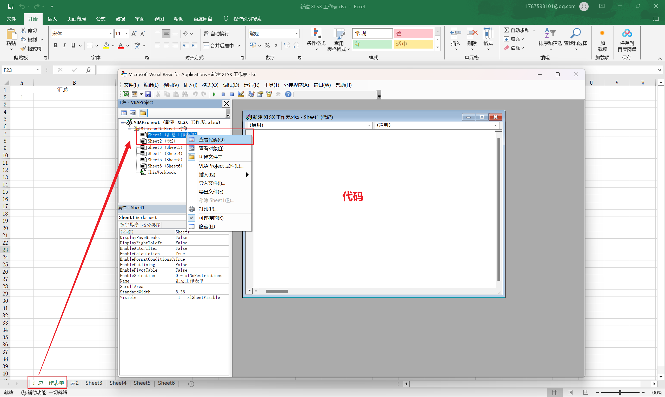
Task: Switch to full module view in code window
Action: pos(256,291)
